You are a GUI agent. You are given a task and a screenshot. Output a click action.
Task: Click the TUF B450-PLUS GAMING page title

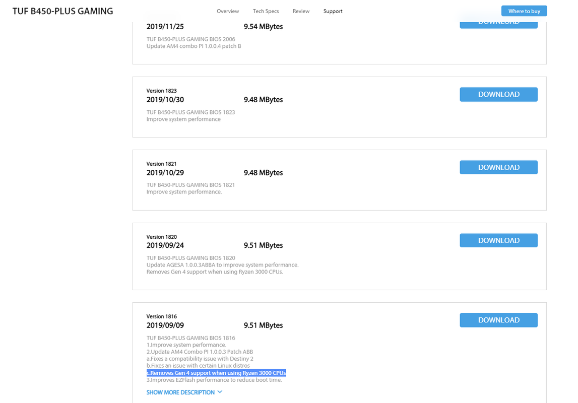point(62,11)
